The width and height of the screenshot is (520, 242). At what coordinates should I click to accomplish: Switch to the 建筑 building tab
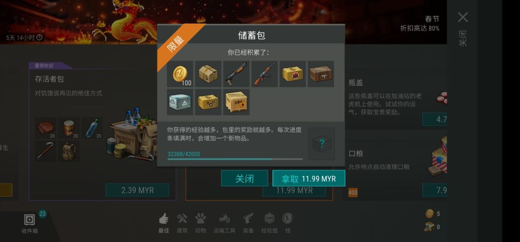click(182, 223)
